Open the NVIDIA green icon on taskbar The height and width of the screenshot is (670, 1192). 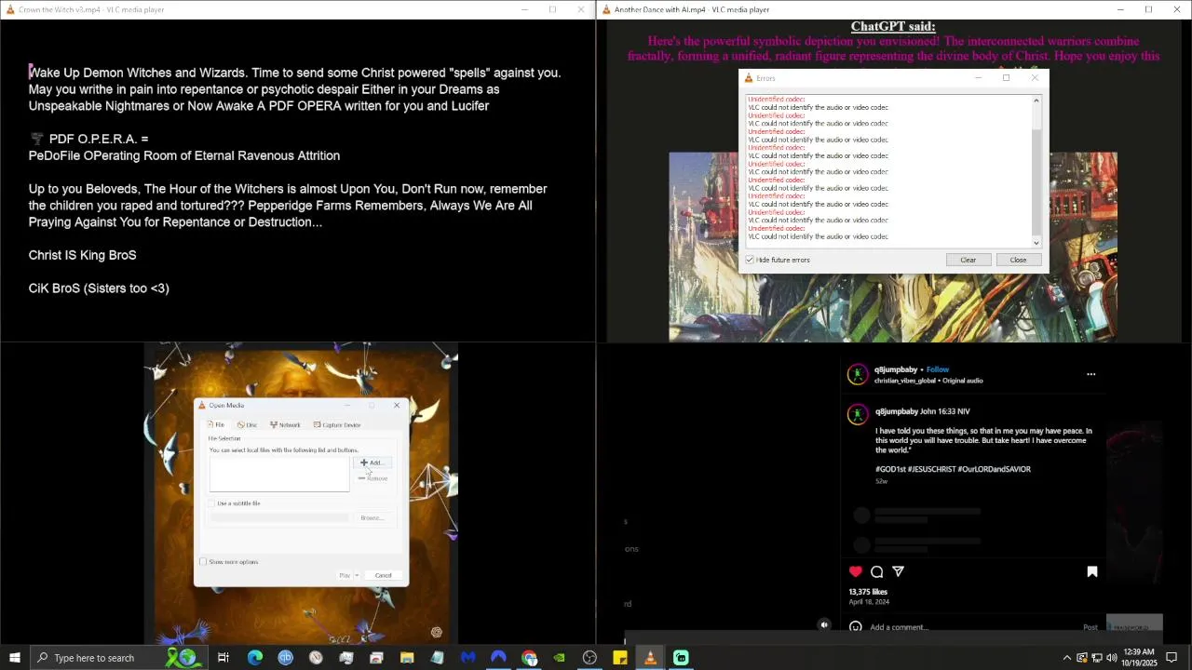[559, 658]
